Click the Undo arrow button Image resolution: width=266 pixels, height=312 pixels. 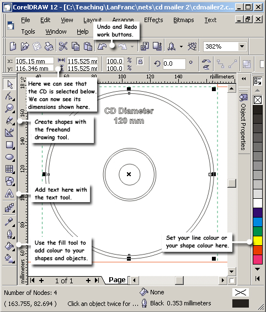102,46
